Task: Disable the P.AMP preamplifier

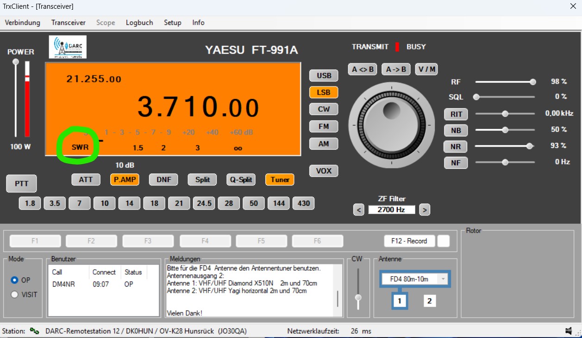Action: coord(125,179)
